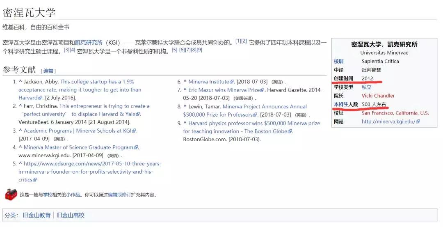Click Sapientia Critica motto text
This screenshot has width=443, height=227.
coord(380,61)
